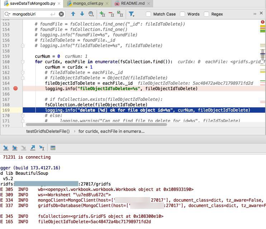Remove breakpoint on line 165
Viewport: 266px width, 229px height.
pyautogui.click(x=15, y=88)
